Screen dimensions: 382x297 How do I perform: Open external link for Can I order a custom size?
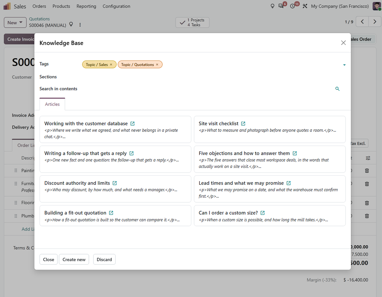point(263,213)
